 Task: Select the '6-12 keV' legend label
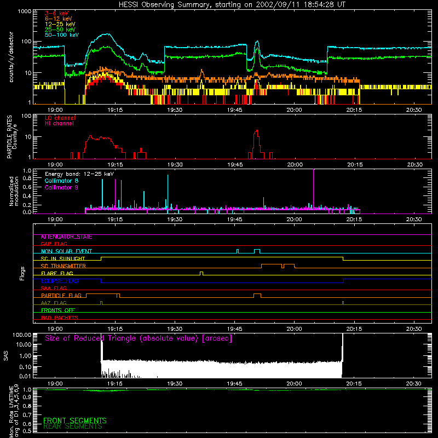pos(59,19)
